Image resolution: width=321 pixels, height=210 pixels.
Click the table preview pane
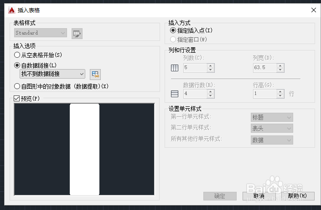click(x=84, y=149)
